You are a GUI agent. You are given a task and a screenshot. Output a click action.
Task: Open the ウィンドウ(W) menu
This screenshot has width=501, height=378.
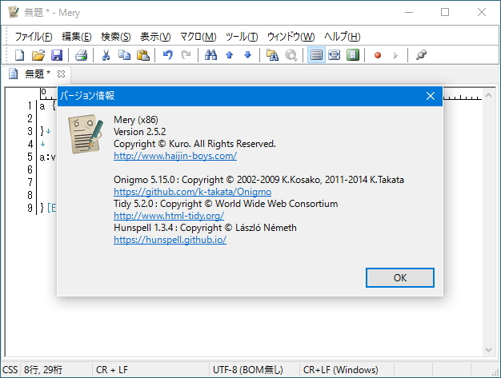[x=291, y=37]
